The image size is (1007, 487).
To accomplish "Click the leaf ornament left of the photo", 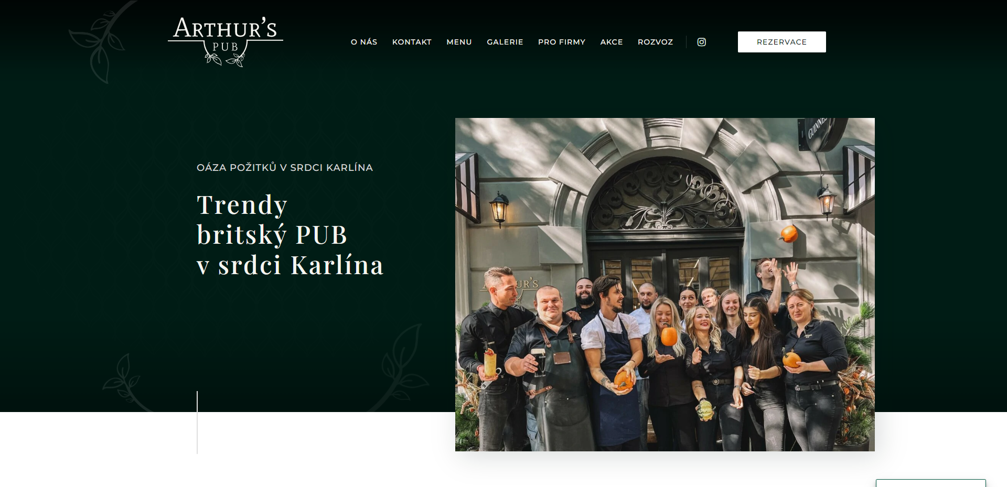I will click(401, 368).
